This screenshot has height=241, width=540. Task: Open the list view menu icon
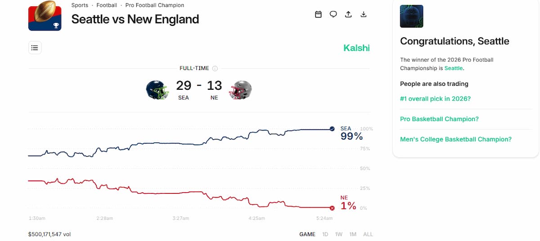(35, 48)
